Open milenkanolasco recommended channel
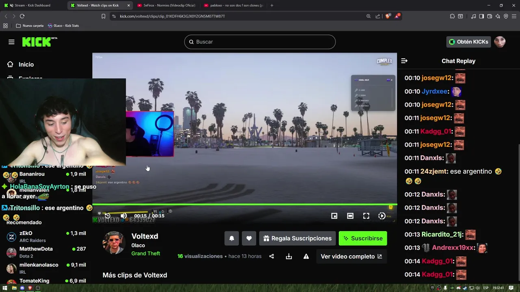520x292 pixels. pyautogui.click(x=47, y=268)
